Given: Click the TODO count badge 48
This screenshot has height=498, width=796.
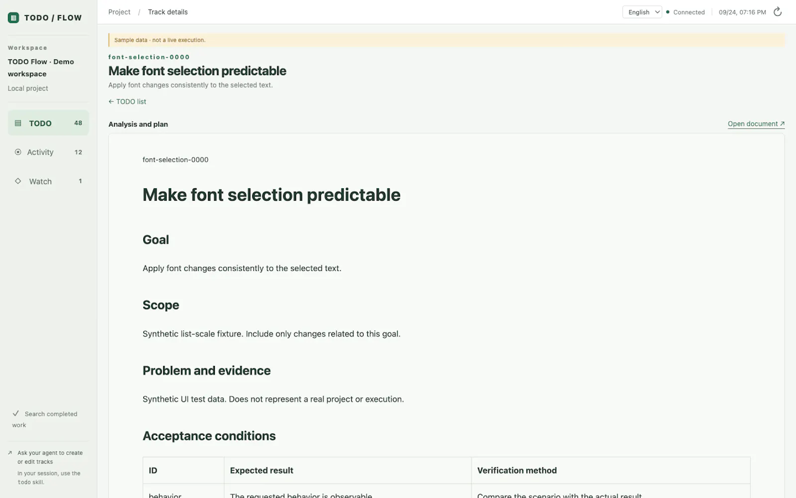Looking at the screenshot, I should click(x=78, y=123).
